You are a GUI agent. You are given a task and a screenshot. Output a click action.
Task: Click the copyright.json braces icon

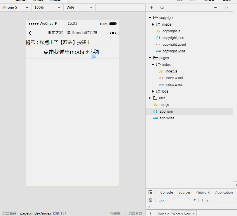tap(158, 38)
